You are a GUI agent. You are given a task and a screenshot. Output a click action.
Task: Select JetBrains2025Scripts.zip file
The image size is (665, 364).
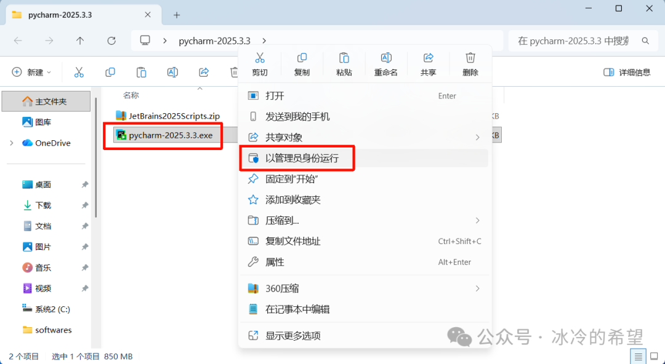(174, 116)
